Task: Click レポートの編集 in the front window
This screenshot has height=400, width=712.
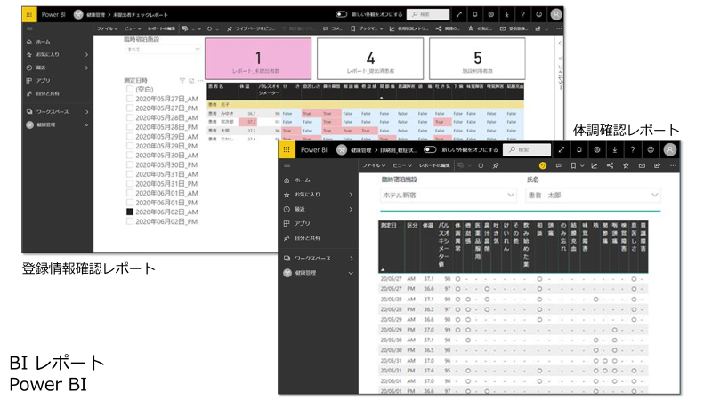Action: (434, 165)
